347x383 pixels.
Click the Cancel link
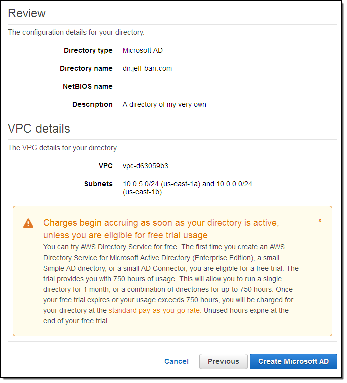coord(177,361)
